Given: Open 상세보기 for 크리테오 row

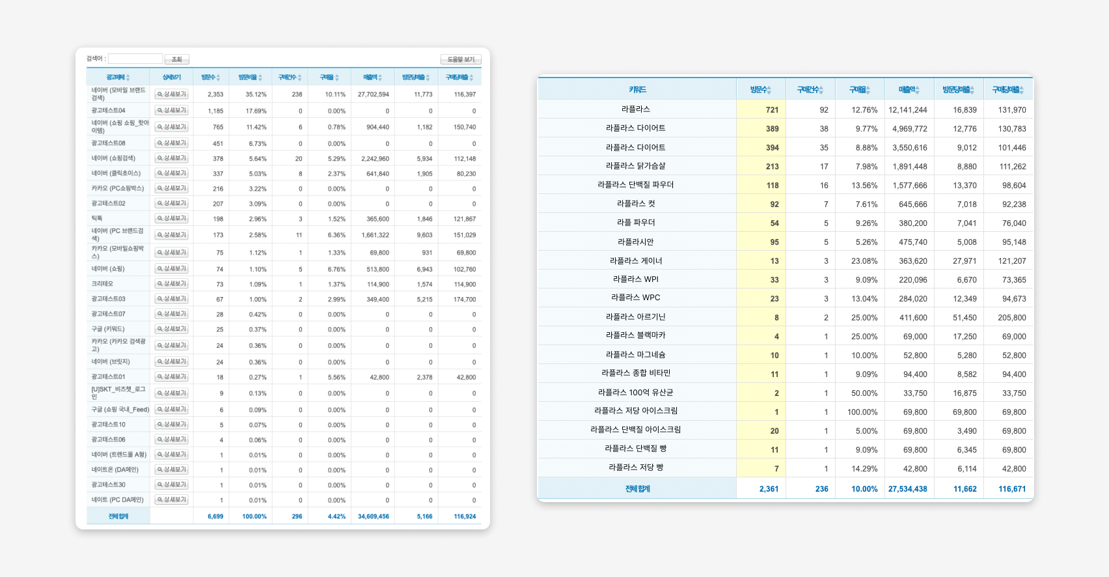Looking at the screenshot, I should click(171, 284).
